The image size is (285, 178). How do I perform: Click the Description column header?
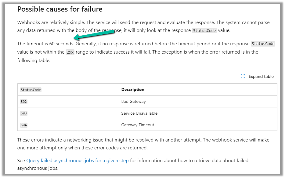tap(133, 89)
